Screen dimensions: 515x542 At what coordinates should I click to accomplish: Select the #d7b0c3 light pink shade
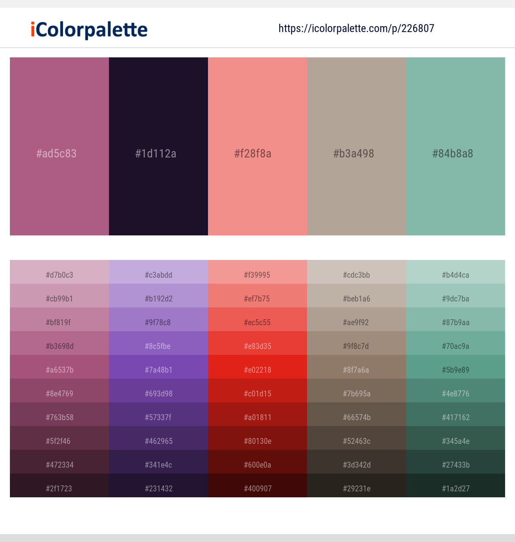(59, 275)
